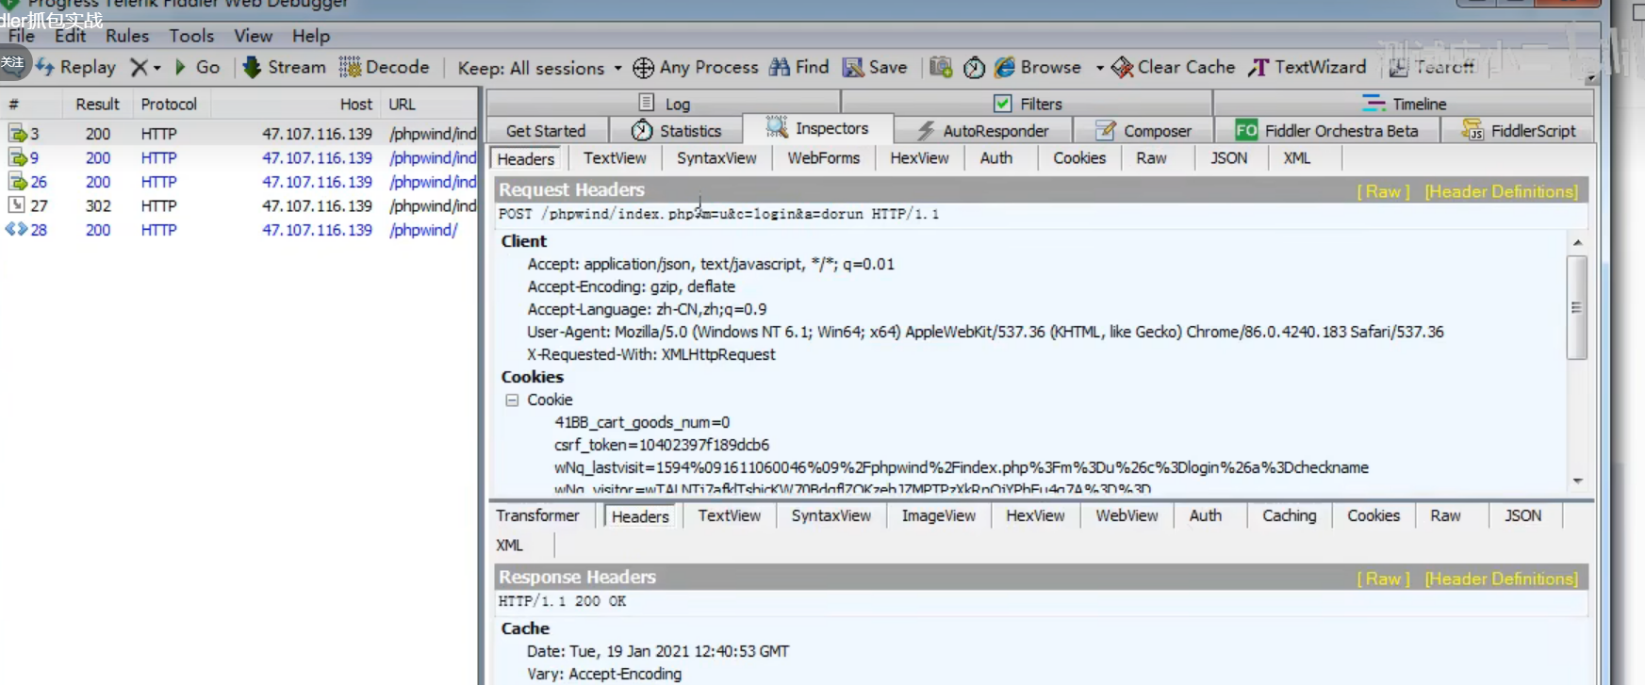Viewport: 1645px width, 685px height.
Task: Select session 27 redirect icon
Action: click(x=17, y=205)
